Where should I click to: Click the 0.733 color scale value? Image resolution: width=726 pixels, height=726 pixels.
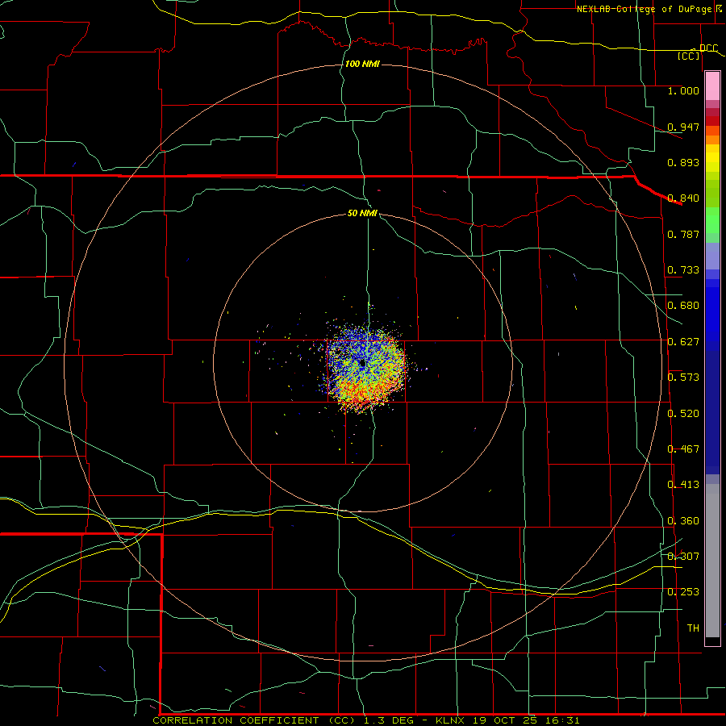pos(683,270)
